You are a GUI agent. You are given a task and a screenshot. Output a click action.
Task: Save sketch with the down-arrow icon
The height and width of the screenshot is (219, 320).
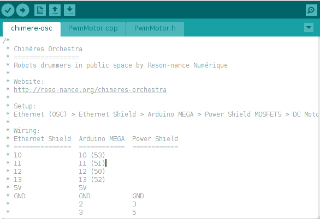69,10
